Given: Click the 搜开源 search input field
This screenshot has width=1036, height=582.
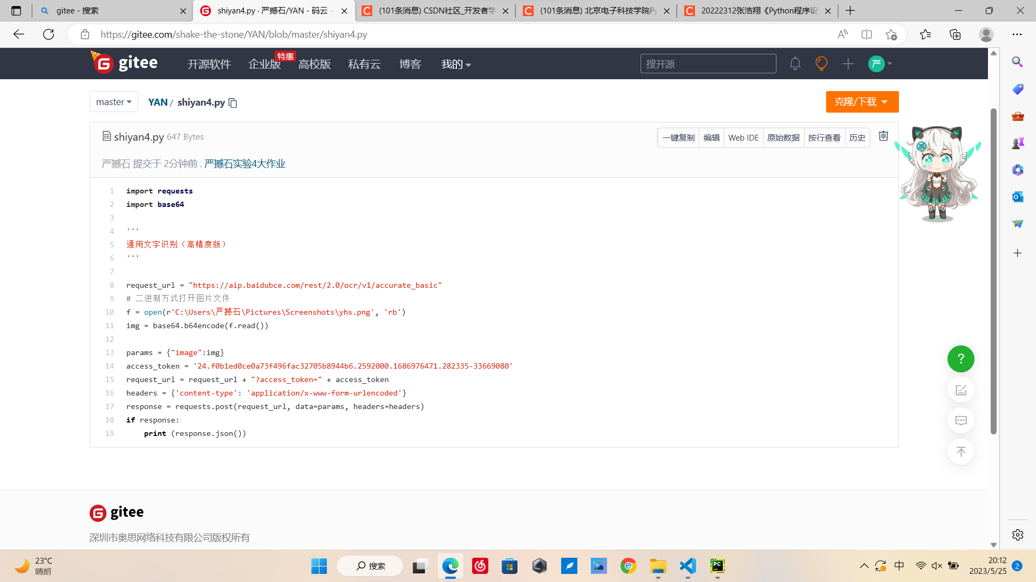Looking at the screenshot, I should 708,64.
